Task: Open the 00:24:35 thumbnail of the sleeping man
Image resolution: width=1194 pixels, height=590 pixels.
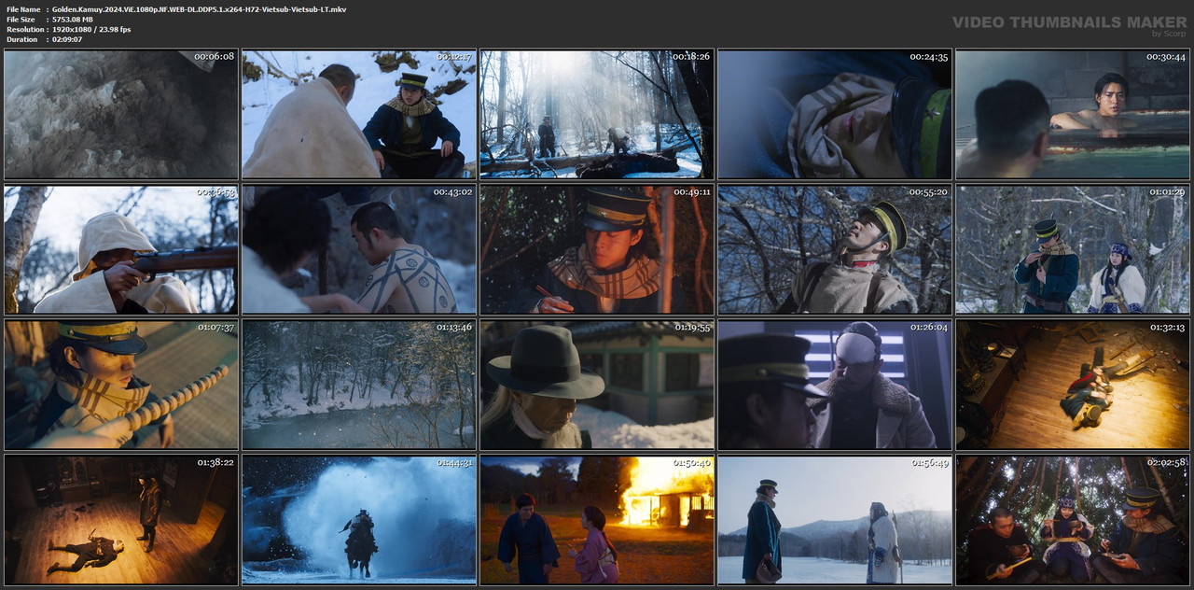Action: (x=835, y=114)
